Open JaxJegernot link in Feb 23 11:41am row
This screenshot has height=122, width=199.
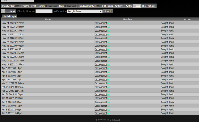pyautogui.click(x=101, y=91)
